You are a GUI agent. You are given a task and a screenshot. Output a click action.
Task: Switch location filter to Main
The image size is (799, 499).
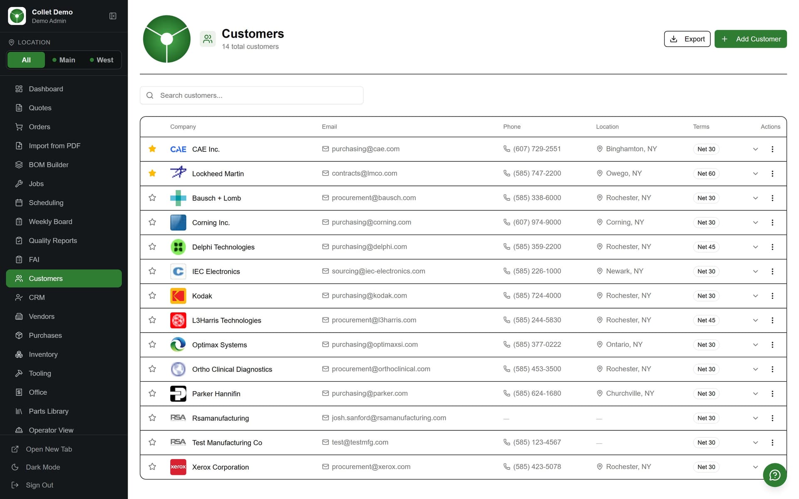pyautogui.click(x=64, y=60)
